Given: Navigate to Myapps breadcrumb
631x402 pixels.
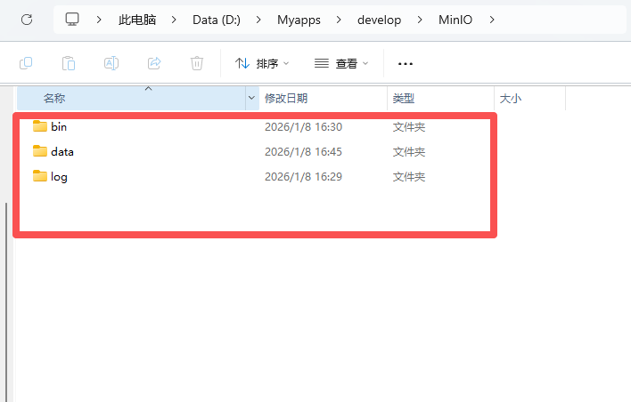Looking at the screenshot, I should [299, 20].
